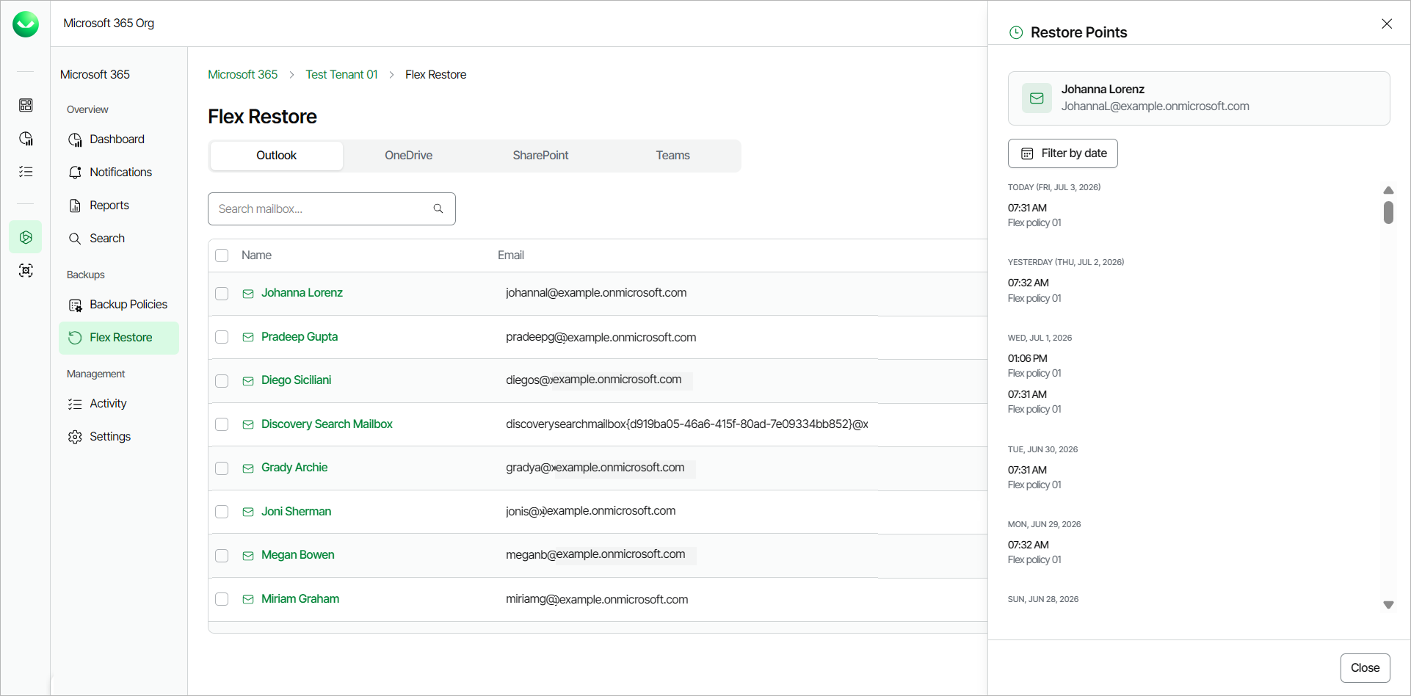Click the Restore Points scrollbar thumb

click(x=1388, y=213)
